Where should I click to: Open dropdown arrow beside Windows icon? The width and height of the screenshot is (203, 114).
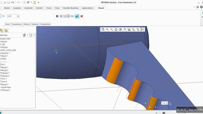(x=31, y=3)
